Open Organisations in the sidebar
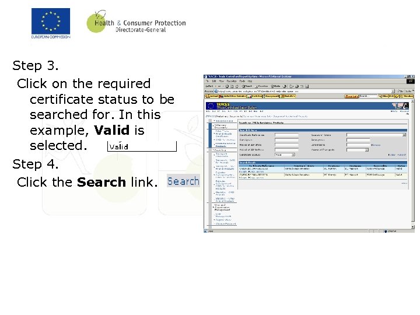This screenshot has width=420, height=315. pos(223,220)
